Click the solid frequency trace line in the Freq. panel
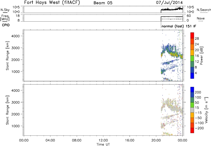Image resolution: width=211 pixels, height=146 pixels. point(172,17)
